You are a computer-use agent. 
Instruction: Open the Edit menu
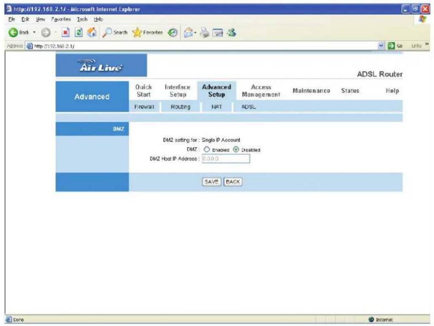25,19
